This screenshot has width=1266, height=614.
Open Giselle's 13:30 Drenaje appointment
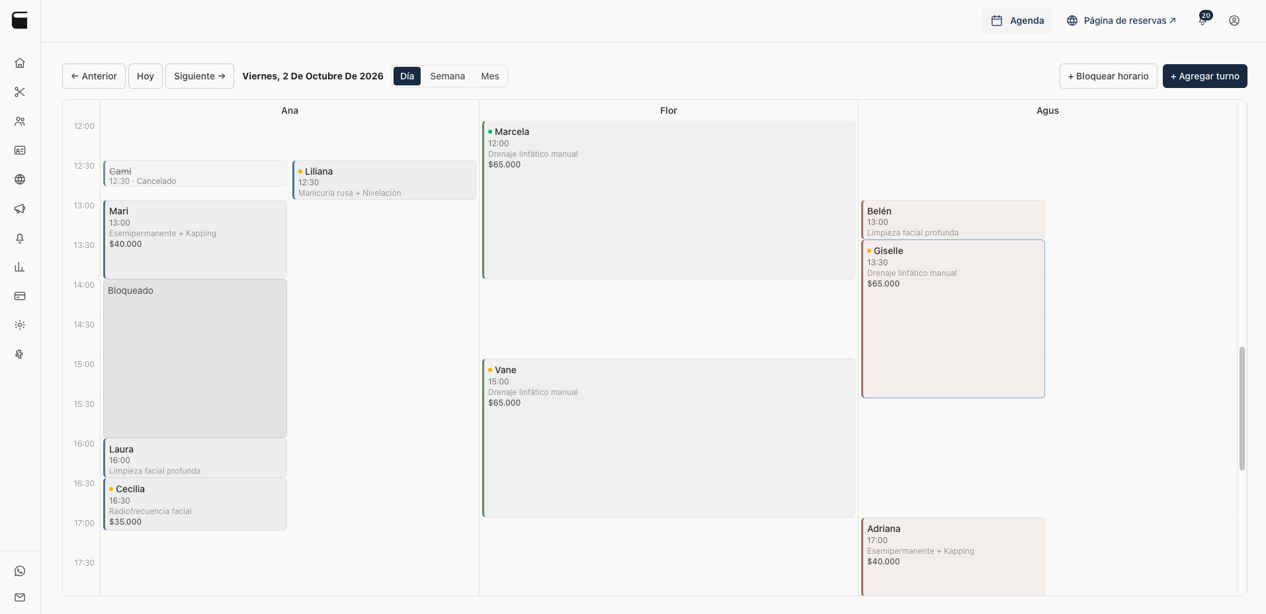click(953, 319)
